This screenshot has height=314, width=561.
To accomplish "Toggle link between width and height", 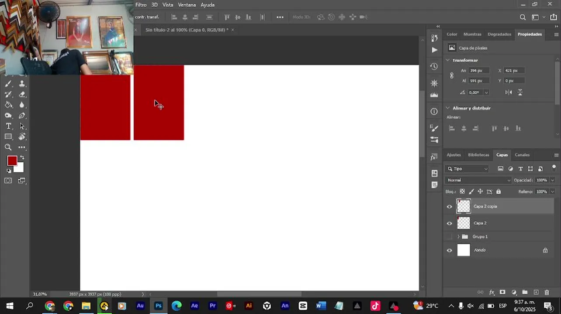I will (452, 75).
